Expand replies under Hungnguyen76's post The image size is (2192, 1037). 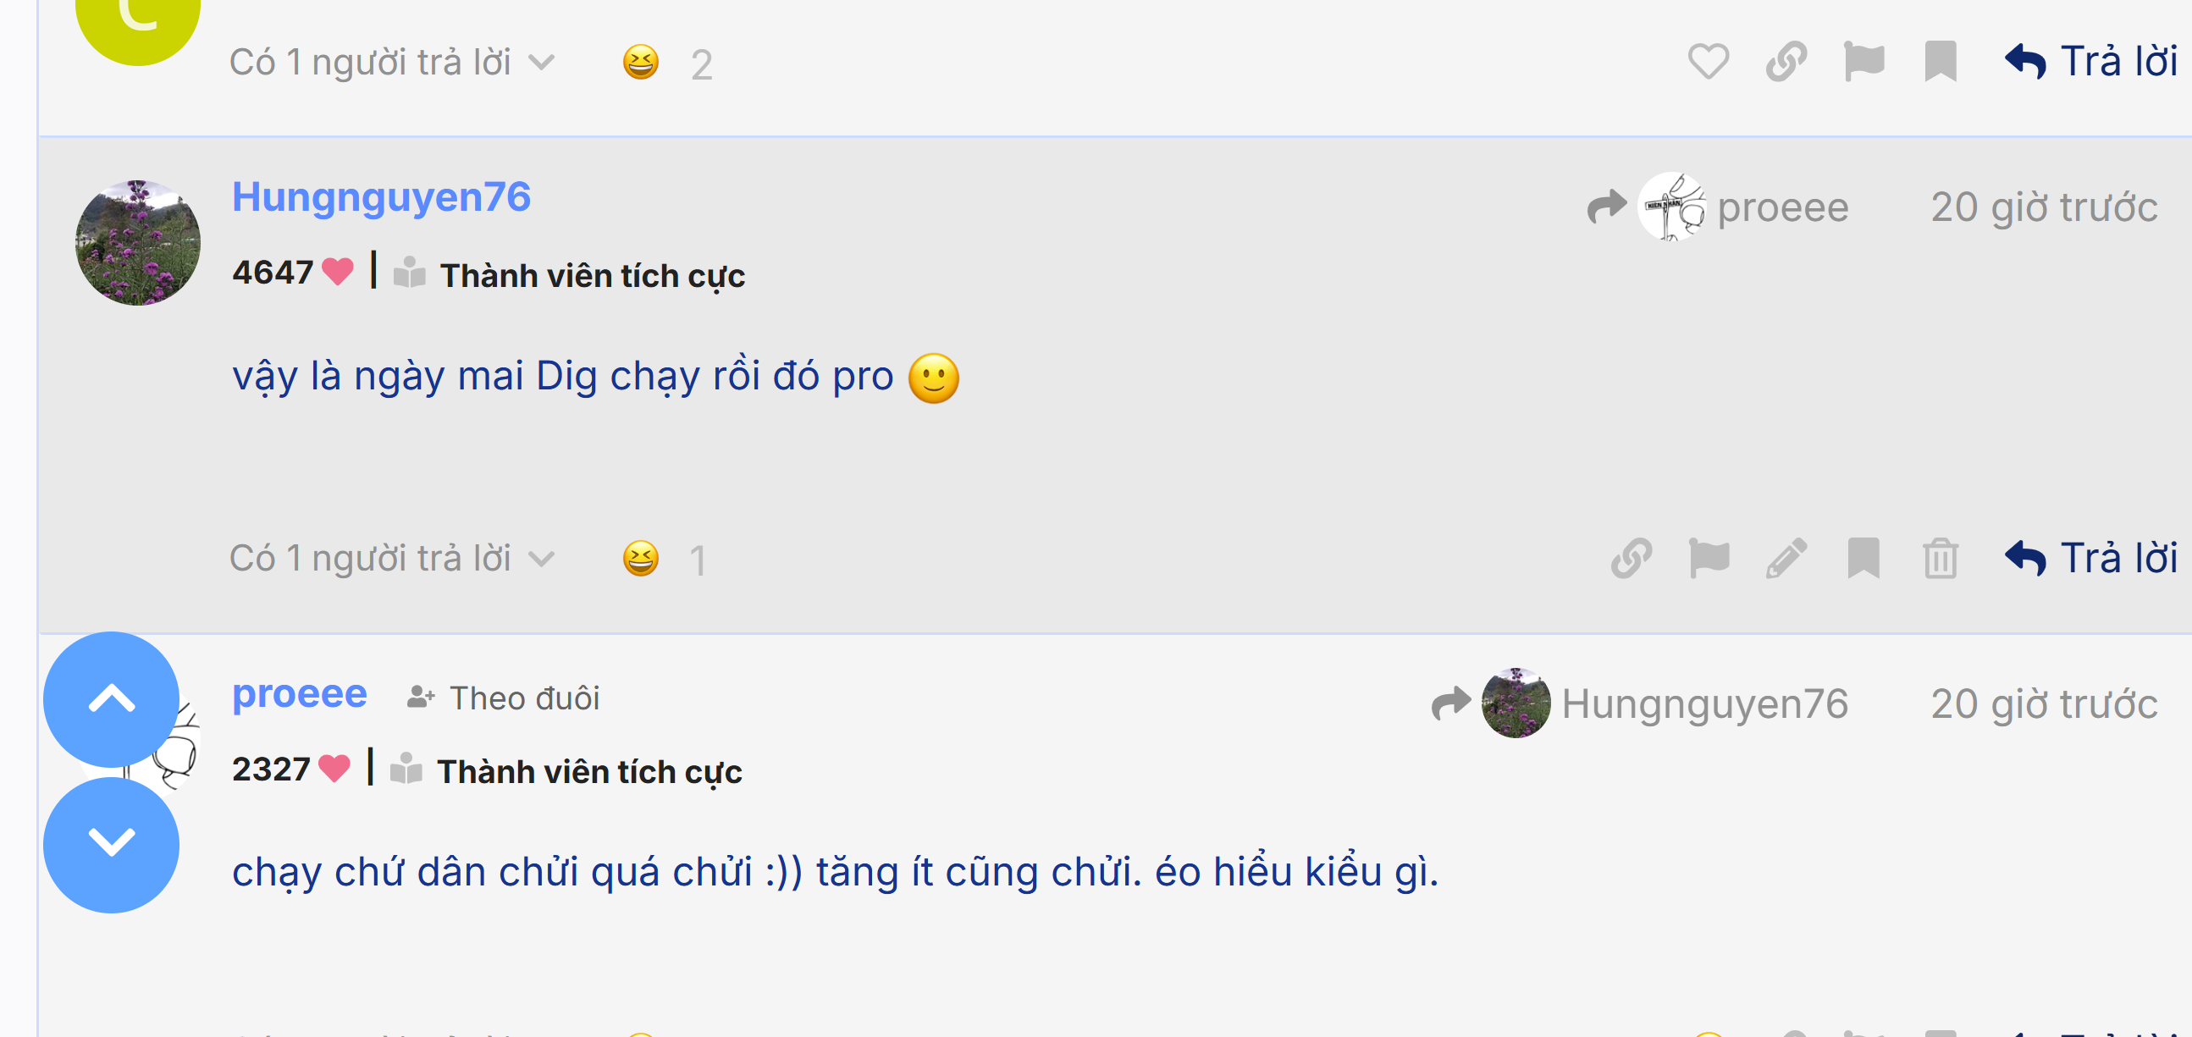pos(391,559)
